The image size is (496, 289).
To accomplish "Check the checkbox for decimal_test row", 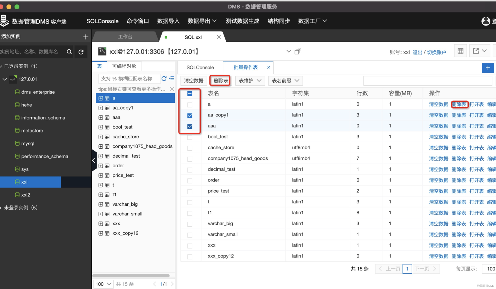I will (x=190, y=170).
